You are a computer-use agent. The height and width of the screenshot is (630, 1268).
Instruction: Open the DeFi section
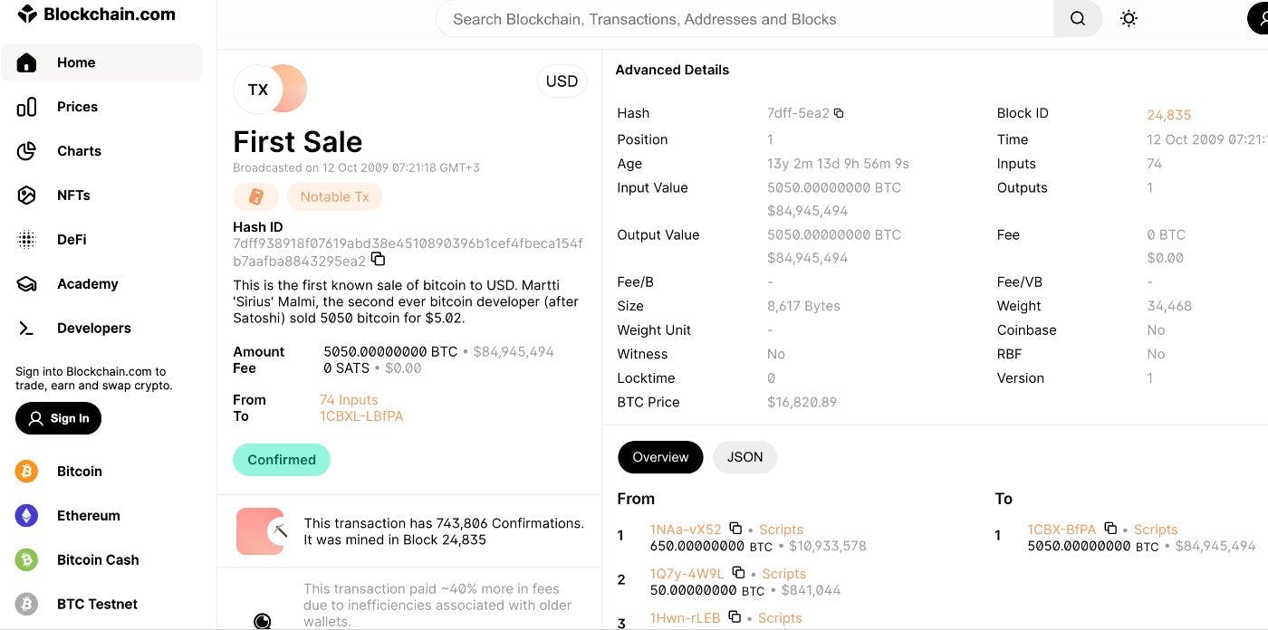pos(72,240)
